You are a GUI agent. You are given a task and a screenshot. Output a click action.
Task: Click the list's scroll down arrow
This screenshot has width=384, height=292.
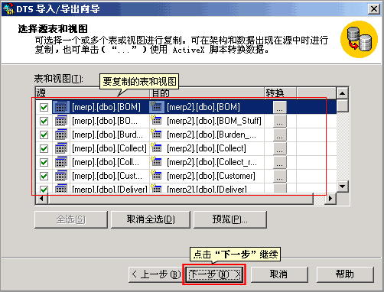pos(342,187)
